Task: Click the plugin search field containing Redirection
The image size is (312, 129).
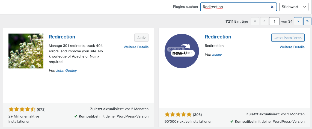Action: [x=238, y=7]
